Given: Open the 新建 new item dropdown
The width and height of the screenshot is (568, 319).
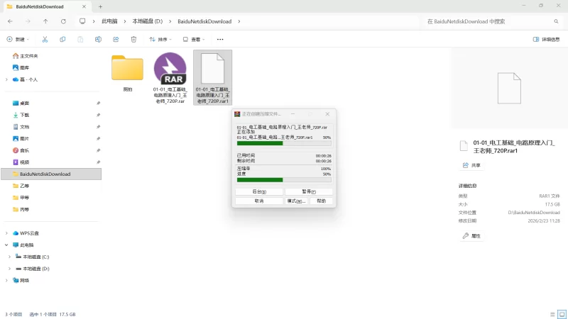Looking at the screenshot, I should pos(18,40).
